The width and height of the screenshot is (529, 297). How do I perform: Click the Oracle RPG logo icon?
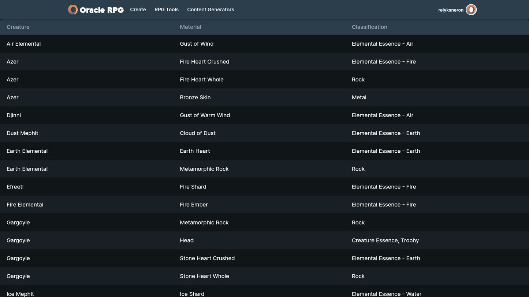click(73, 10)
